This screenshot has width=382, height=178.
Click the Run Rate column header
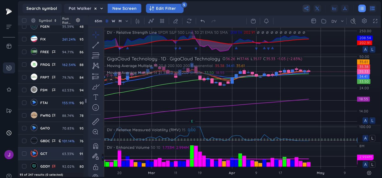tap(66, 21)
